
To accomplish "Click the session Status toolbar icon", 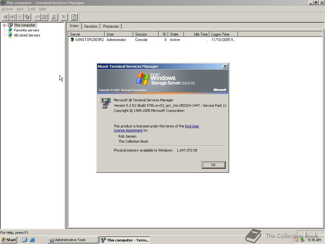I will pyautogui.click(x=44, y=17).
